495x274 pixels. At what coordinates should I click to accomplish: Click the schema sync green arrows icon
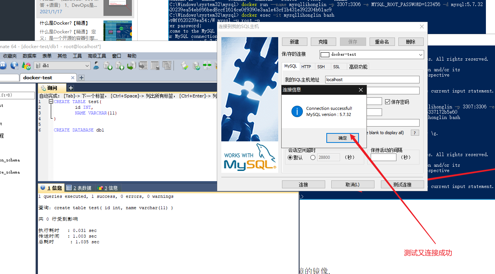[x=207, y=66]
